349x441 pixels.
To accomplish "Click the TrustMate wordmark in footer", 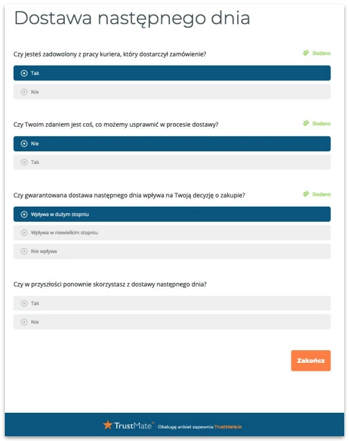I will 133,425.
